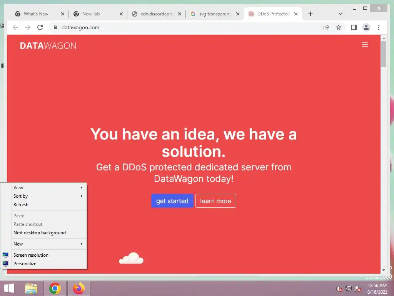Image resolution: width=394 pixels, height=296 pixels.
Task: Click the vertical scrollbar thumb
Action: (384, 54)
